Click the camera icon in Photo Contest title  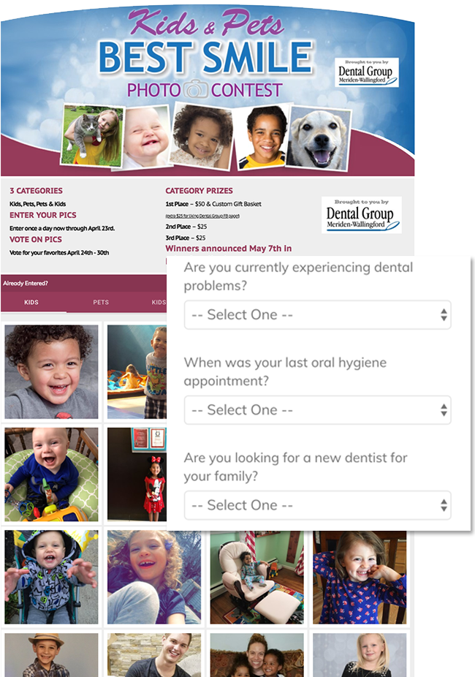[x=196, y=89]
